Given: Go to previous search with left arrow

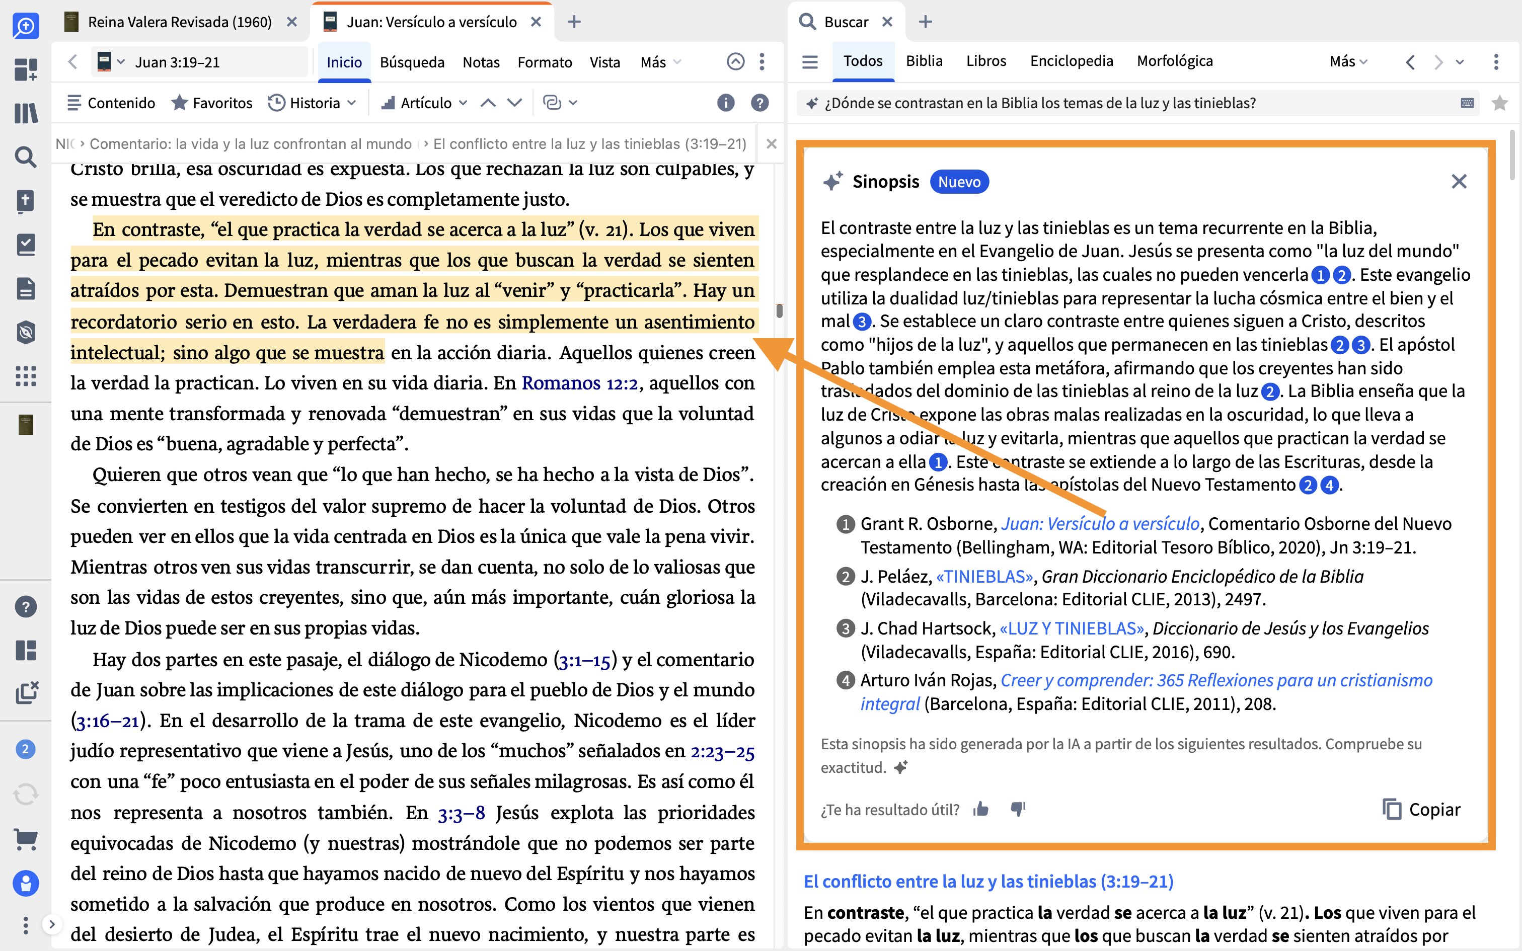Looking at the screenshot, I should click(1411, 61).
